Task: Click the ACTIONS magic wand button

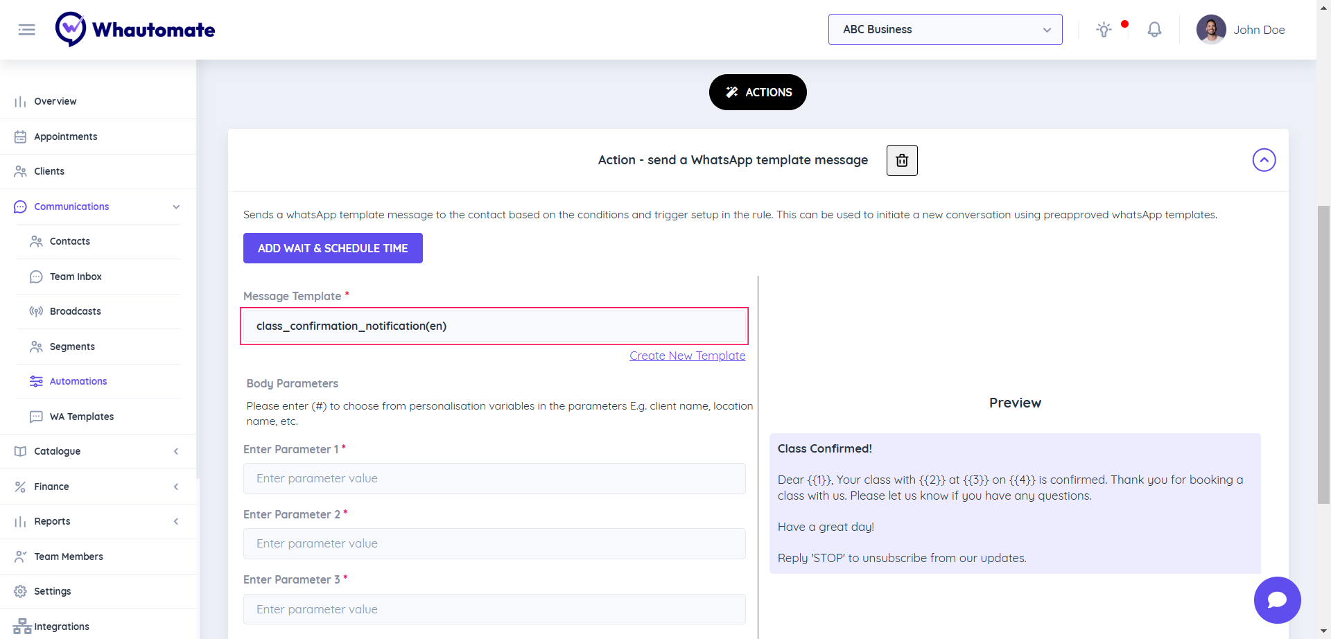Action: click(x=758, y=92)
